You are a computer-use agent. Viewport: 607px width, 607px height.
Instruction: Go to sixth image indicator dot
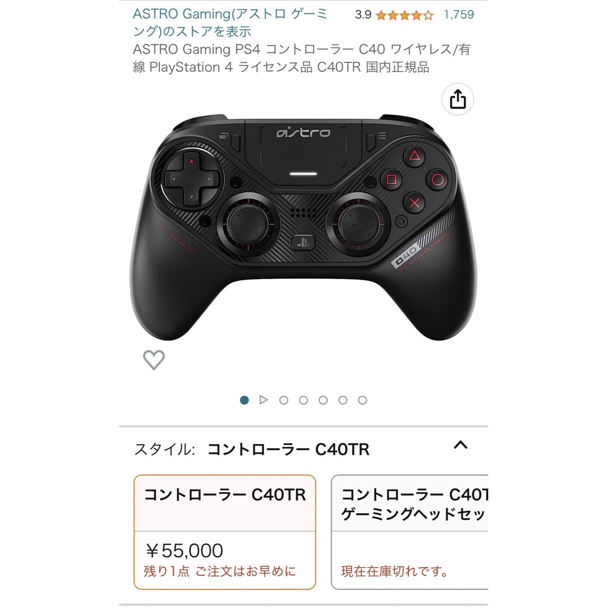pyautogui.click(x=343, y=400)
